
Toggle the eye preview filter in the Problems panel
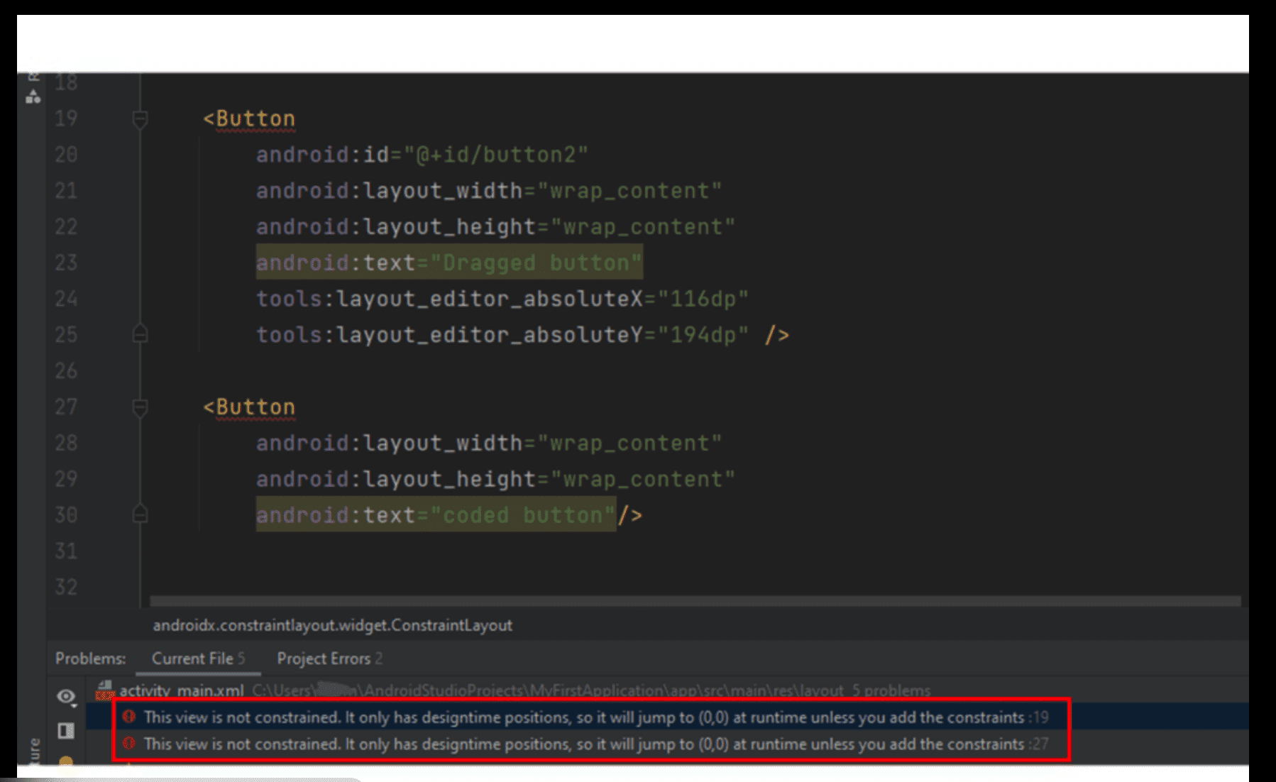pyautogui.click(x=66, y=697)
